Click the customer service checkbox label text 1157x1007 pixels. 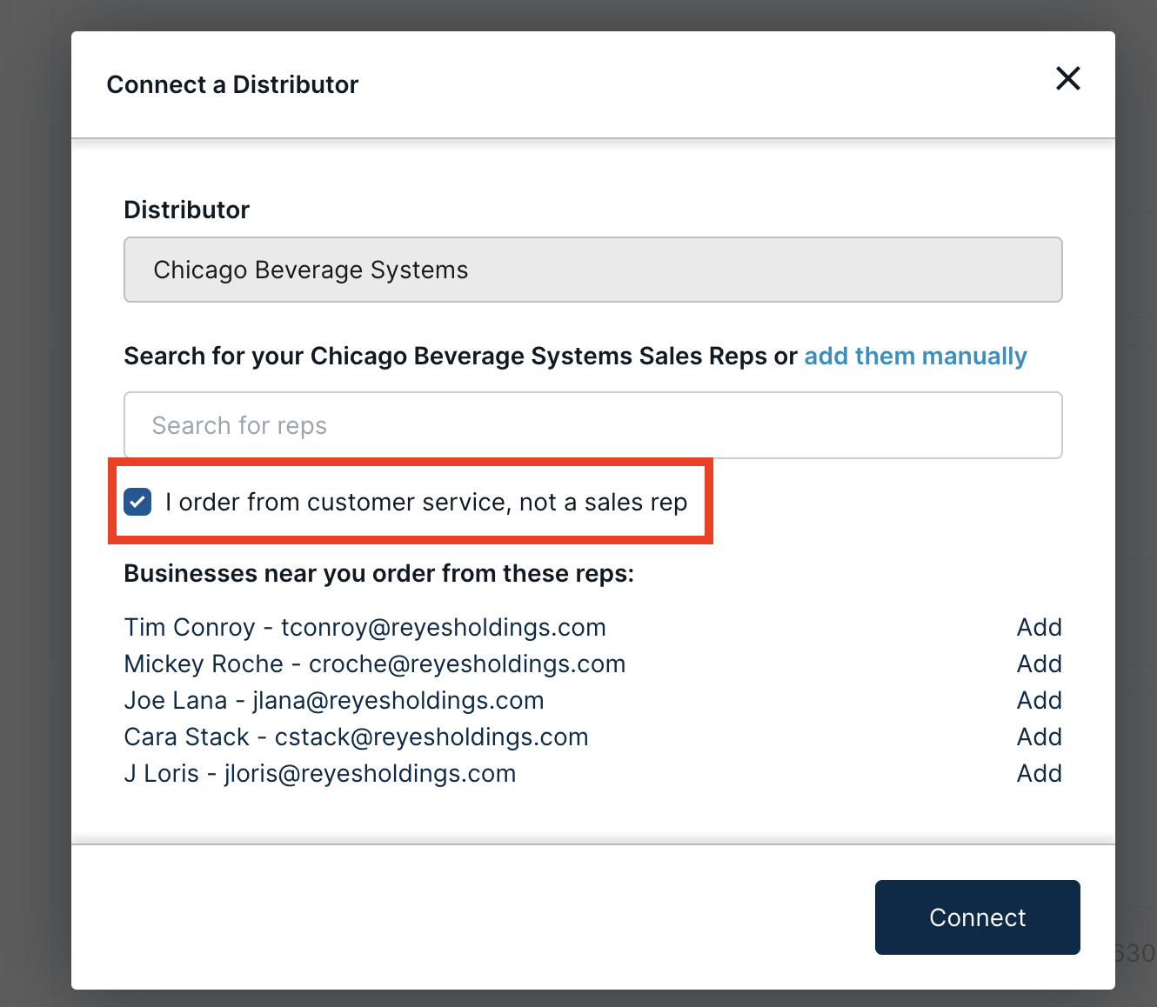tap(426, 502)
